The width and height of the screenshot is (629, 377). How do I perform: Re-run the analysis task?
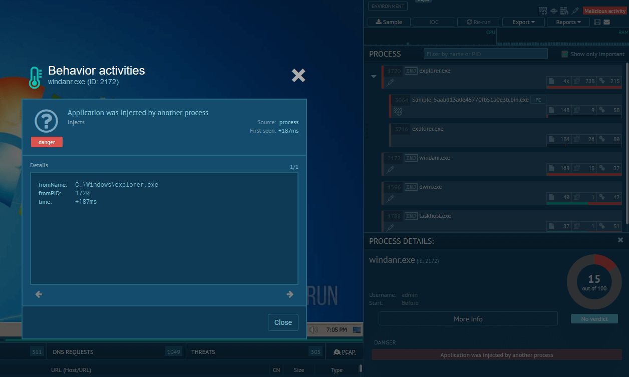pyautogui.click(x=478, y=22)
